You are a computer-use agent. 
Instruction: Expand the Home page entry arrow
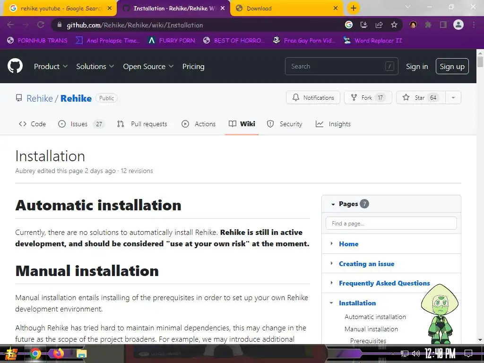[331, 243]
